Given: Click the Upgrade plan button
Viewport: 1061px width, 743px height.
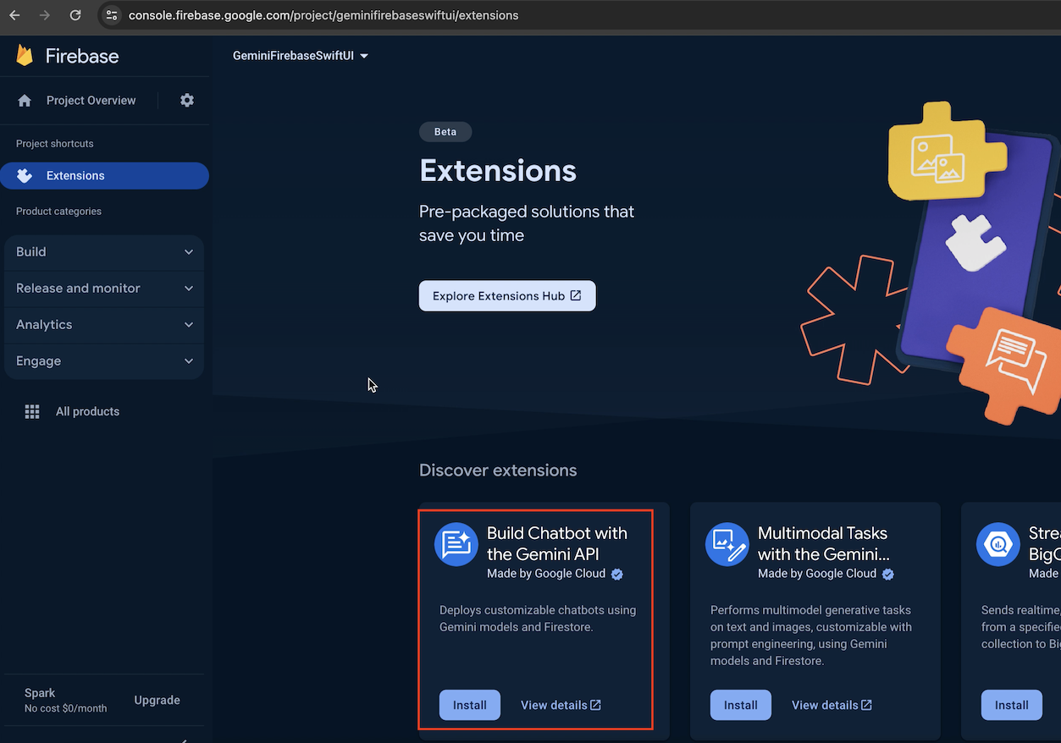Looking at the screenshot, I should 157,700.
